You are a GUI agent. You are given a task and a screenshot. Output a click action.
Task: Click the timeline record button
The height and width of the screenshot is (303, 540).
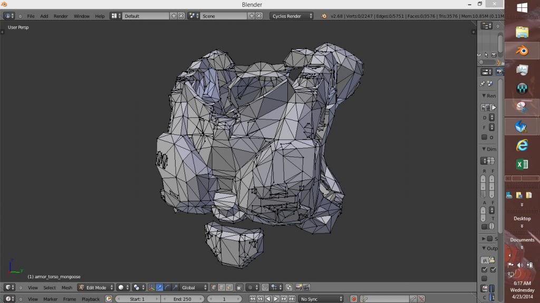coord(354,299)
